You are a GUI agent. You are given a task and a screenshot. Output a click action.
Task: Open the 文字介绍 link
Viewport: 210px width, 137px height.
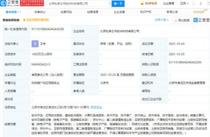click(x=161, y=20)
